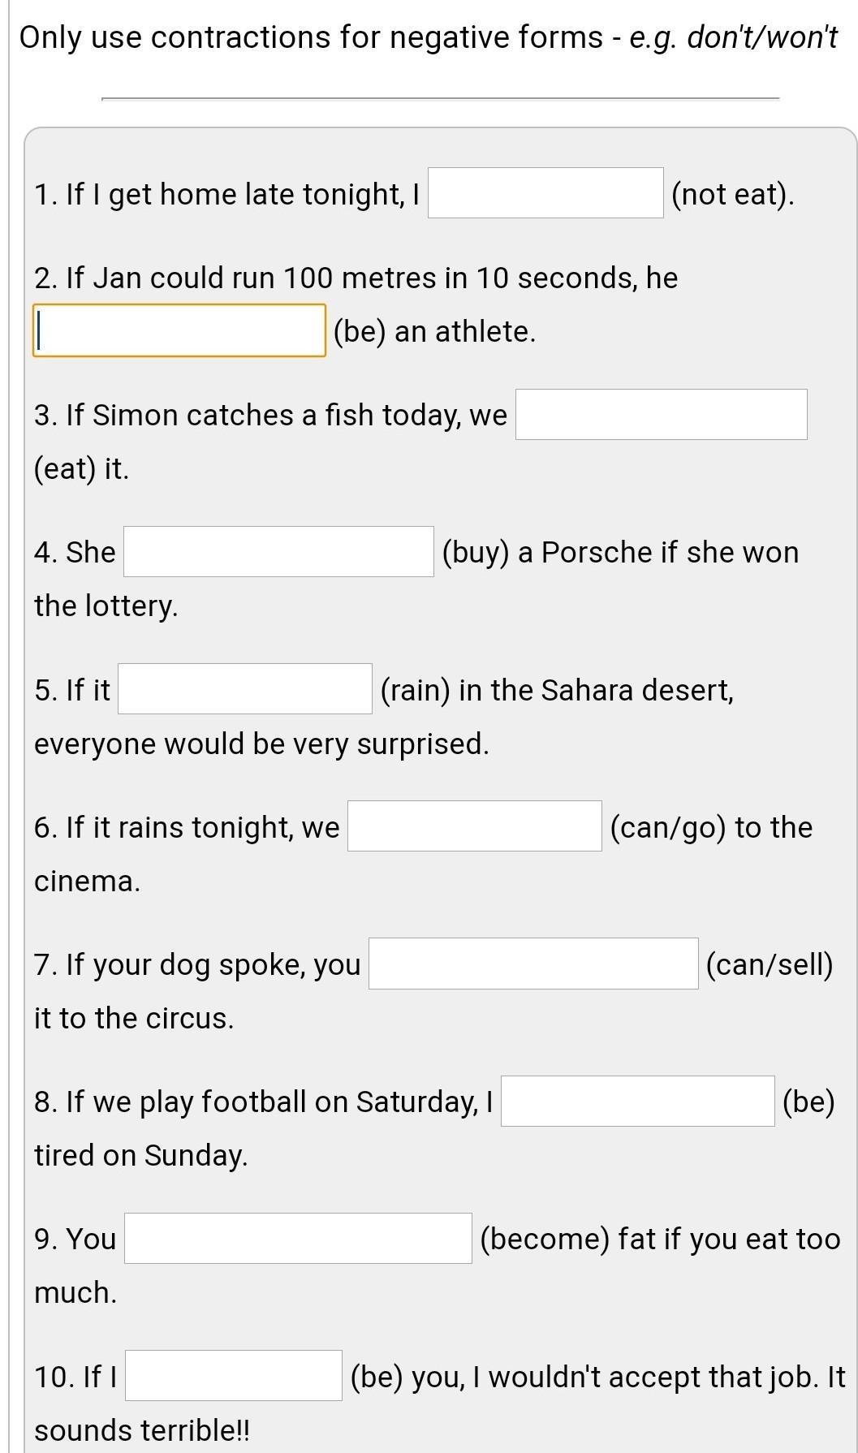Click the "tired on Sunday." text
The width and height of the screenshot is (858, 1453).
point(140,1155)
